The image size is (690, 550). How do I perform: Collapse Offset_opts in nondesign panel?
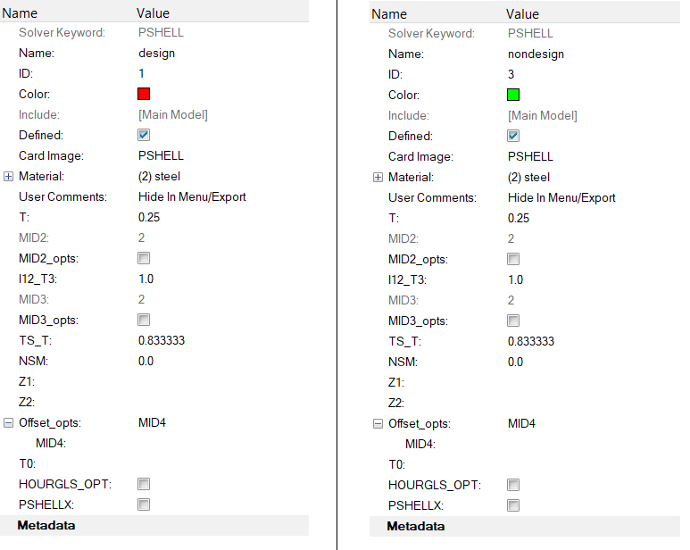tap(378, 424)
